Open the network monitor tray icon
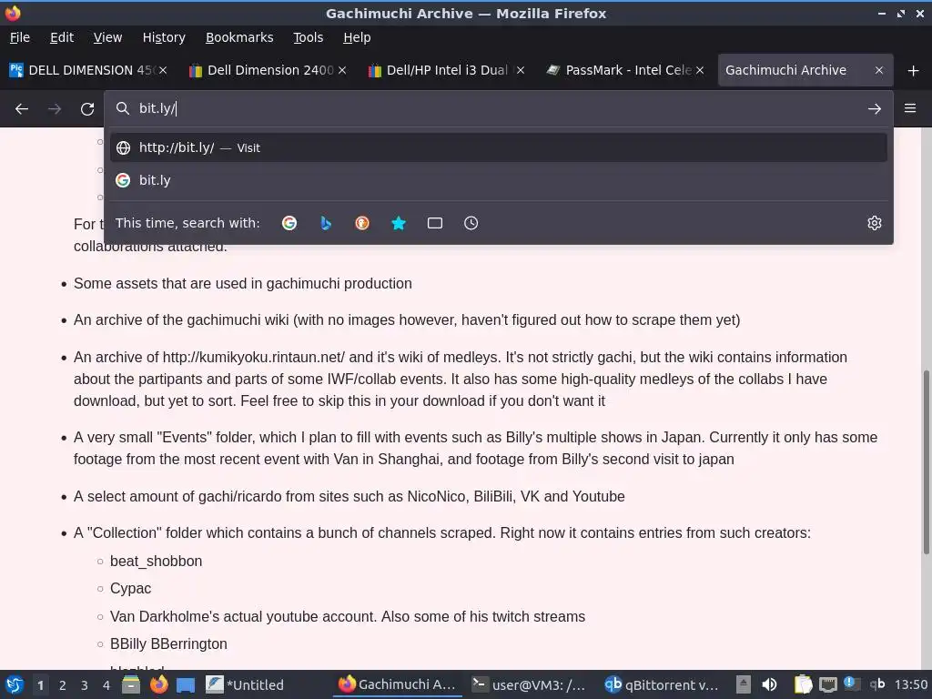Screen dimensions: 932x699 tap(828, 684)
